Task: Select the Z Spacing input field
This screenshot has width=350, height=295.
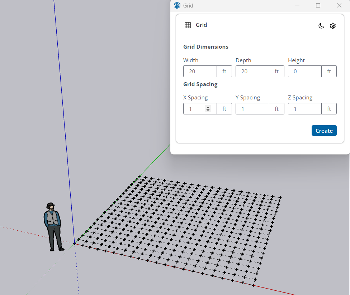Action: click(x=304, y=109)
